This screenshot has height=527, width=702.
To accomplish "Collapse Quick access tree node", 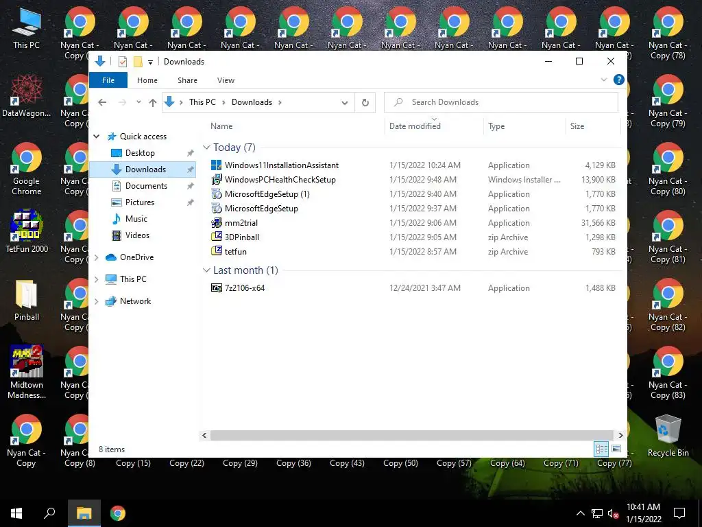I will tap(97, 137).
